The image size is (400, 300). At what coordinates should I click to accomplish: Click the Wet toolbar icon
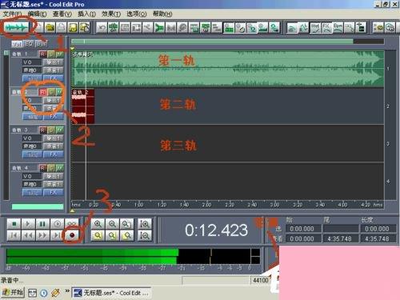[315, 27]
